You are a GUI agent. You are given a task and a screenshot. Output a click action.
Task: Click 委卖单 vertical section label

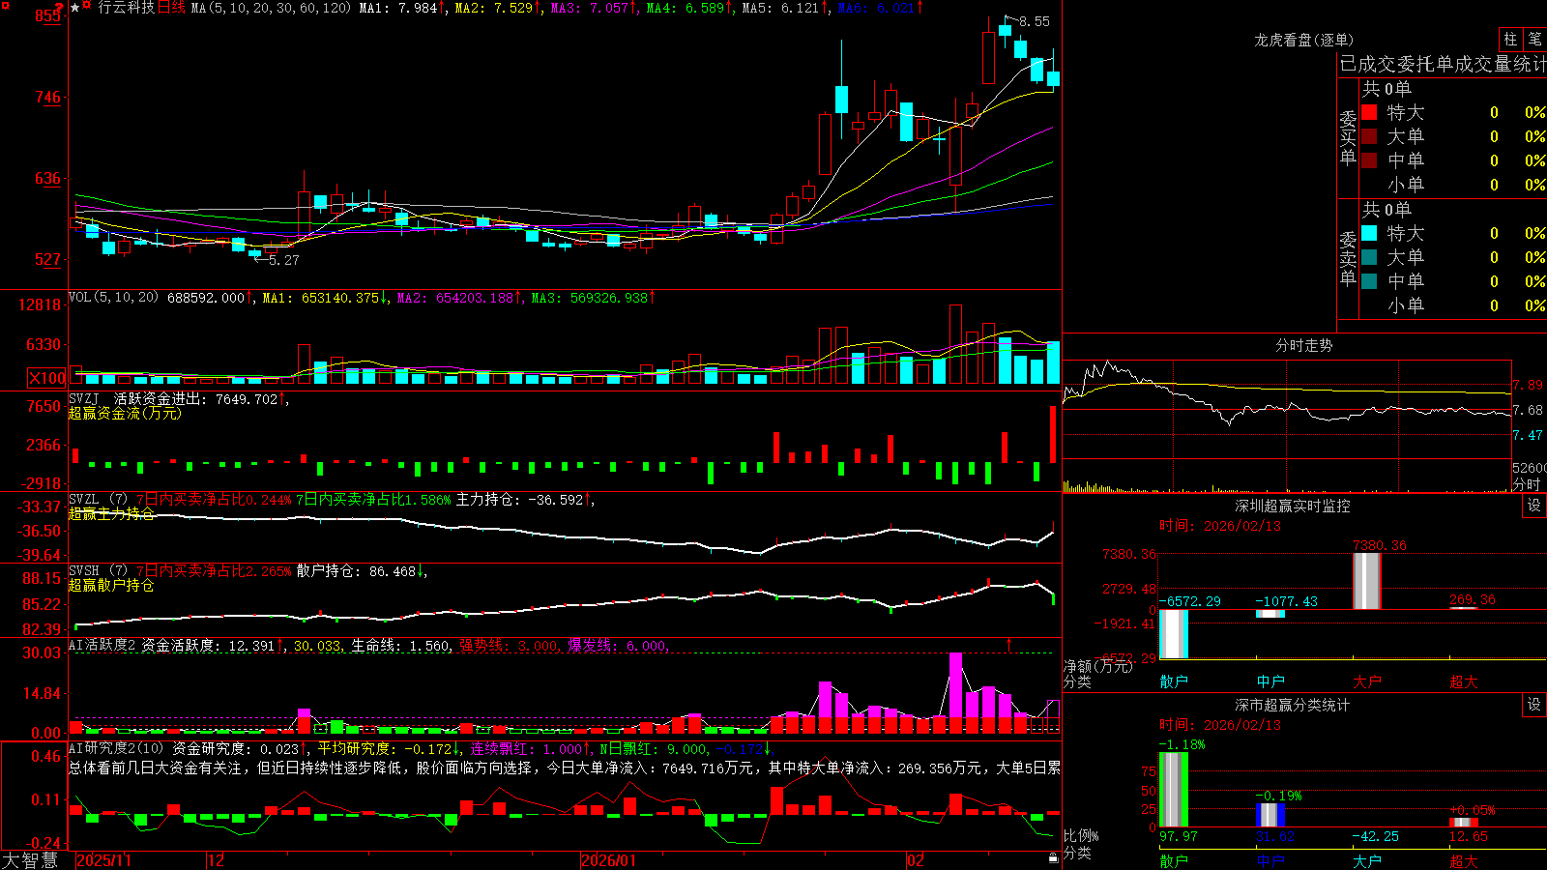pyautogui.click(x=1348, y=258)
